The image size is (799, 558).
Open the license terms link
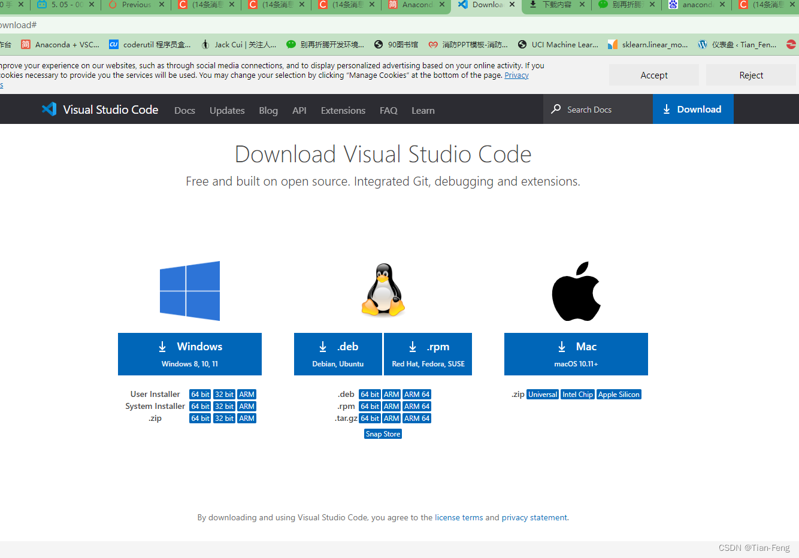[x=459, y=517]
